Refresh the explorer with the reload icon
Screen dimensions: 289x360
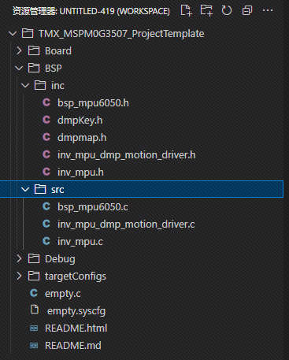pyautogui.click(x=227, y=11)
